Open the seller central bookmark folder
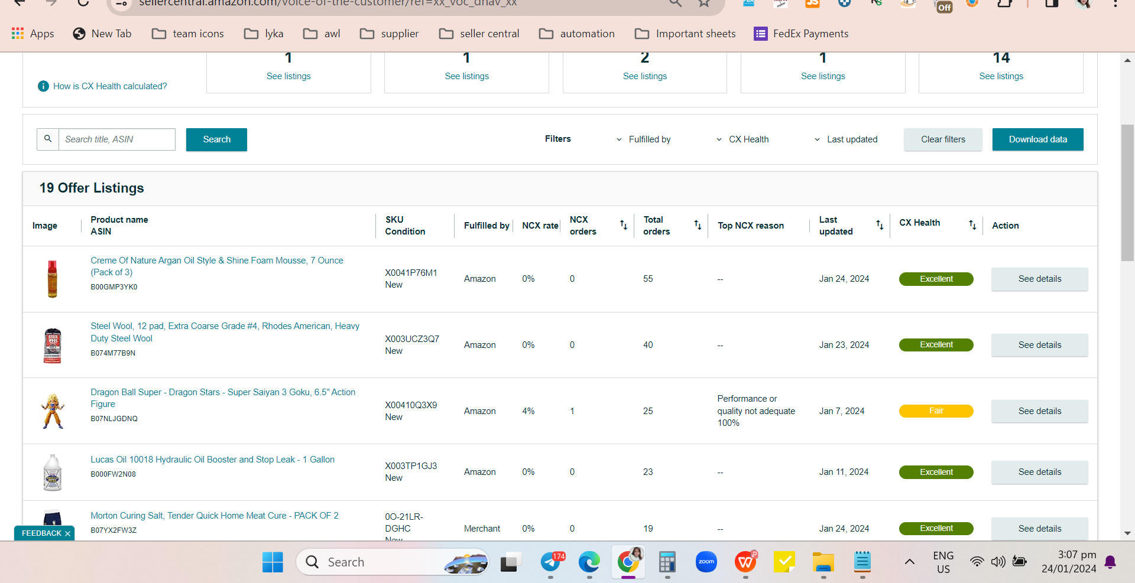 [479, 34]
